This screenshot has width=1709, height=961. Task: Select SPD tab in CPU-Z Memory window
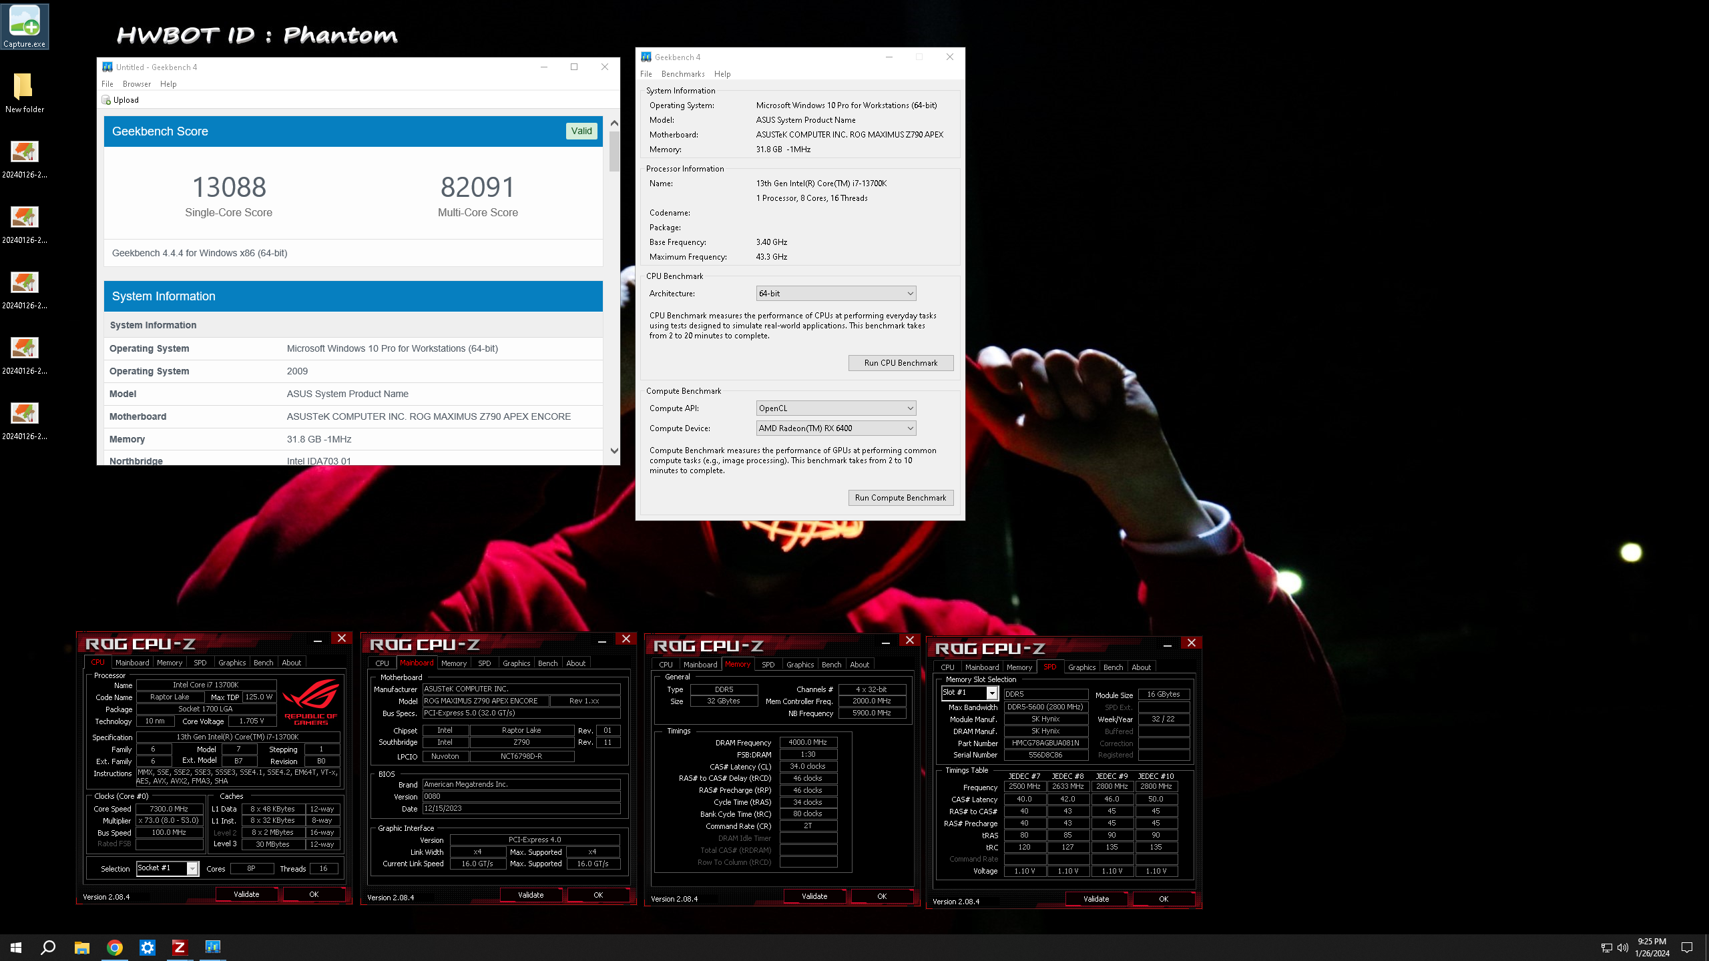point(768,665)
